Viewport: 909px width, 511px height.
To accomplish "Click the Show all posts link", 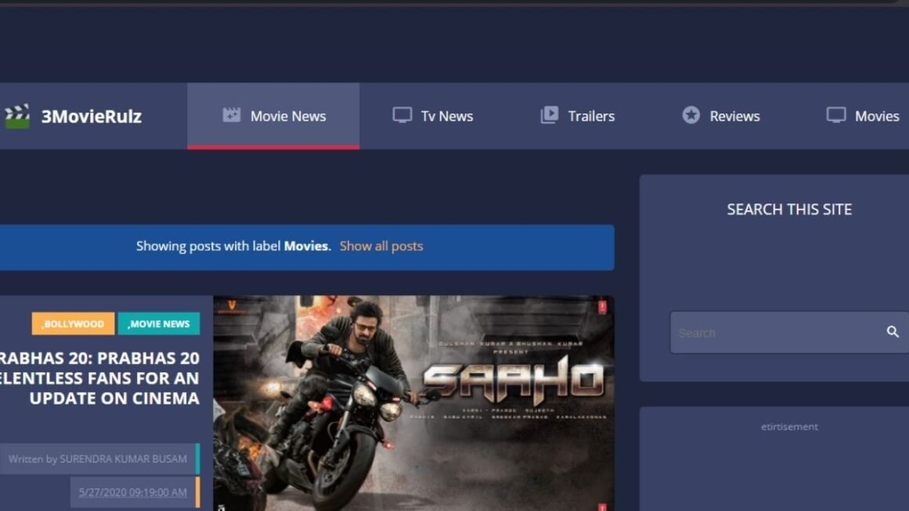I will click(382, 246).
